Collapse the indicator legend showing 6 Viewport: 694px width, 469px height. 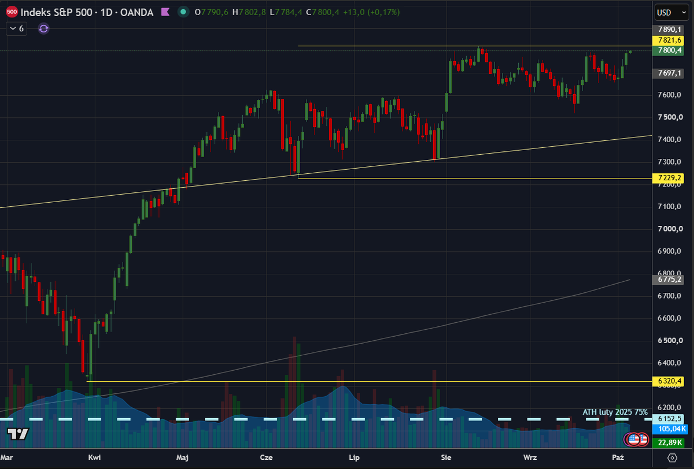pos(16,28)
